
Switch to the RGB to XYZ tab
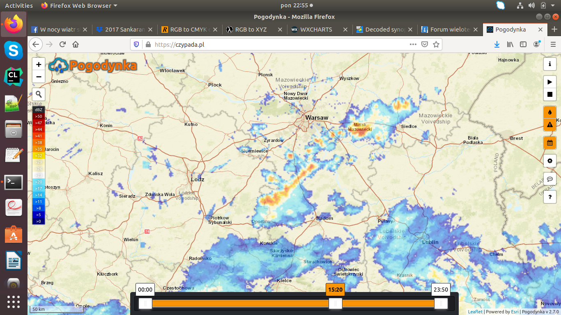coord(251,30)
